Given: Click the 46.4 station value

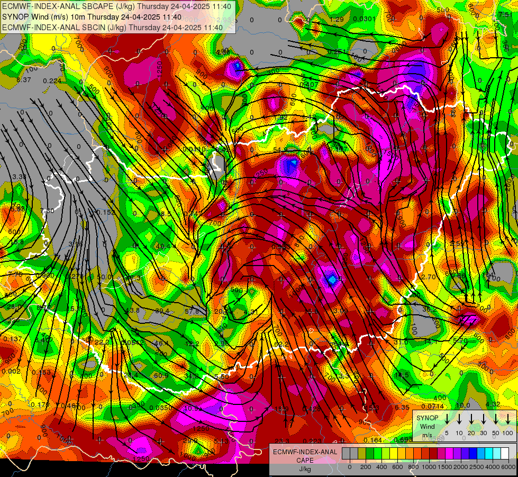Looking at the screenshot, I should pyautogui.click(x=161, y=343).
